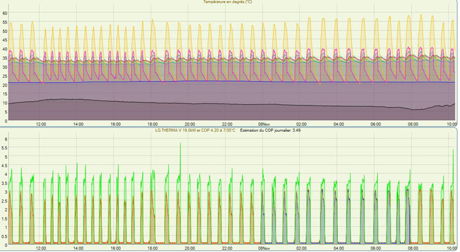Click the 04:00 tick on the lower chart

pyautogui.click(x=339, y=248)
